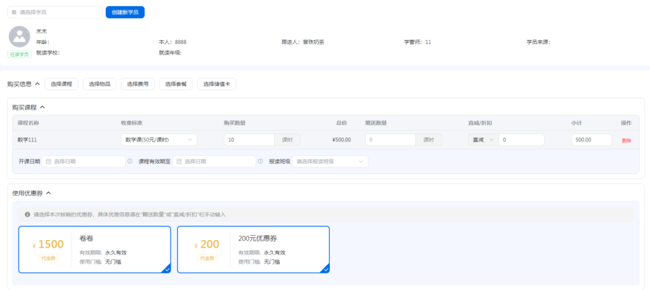Collapse the 使用优惠券 section
This screenshot has width=650, height=290.
(x=48, y=193)
